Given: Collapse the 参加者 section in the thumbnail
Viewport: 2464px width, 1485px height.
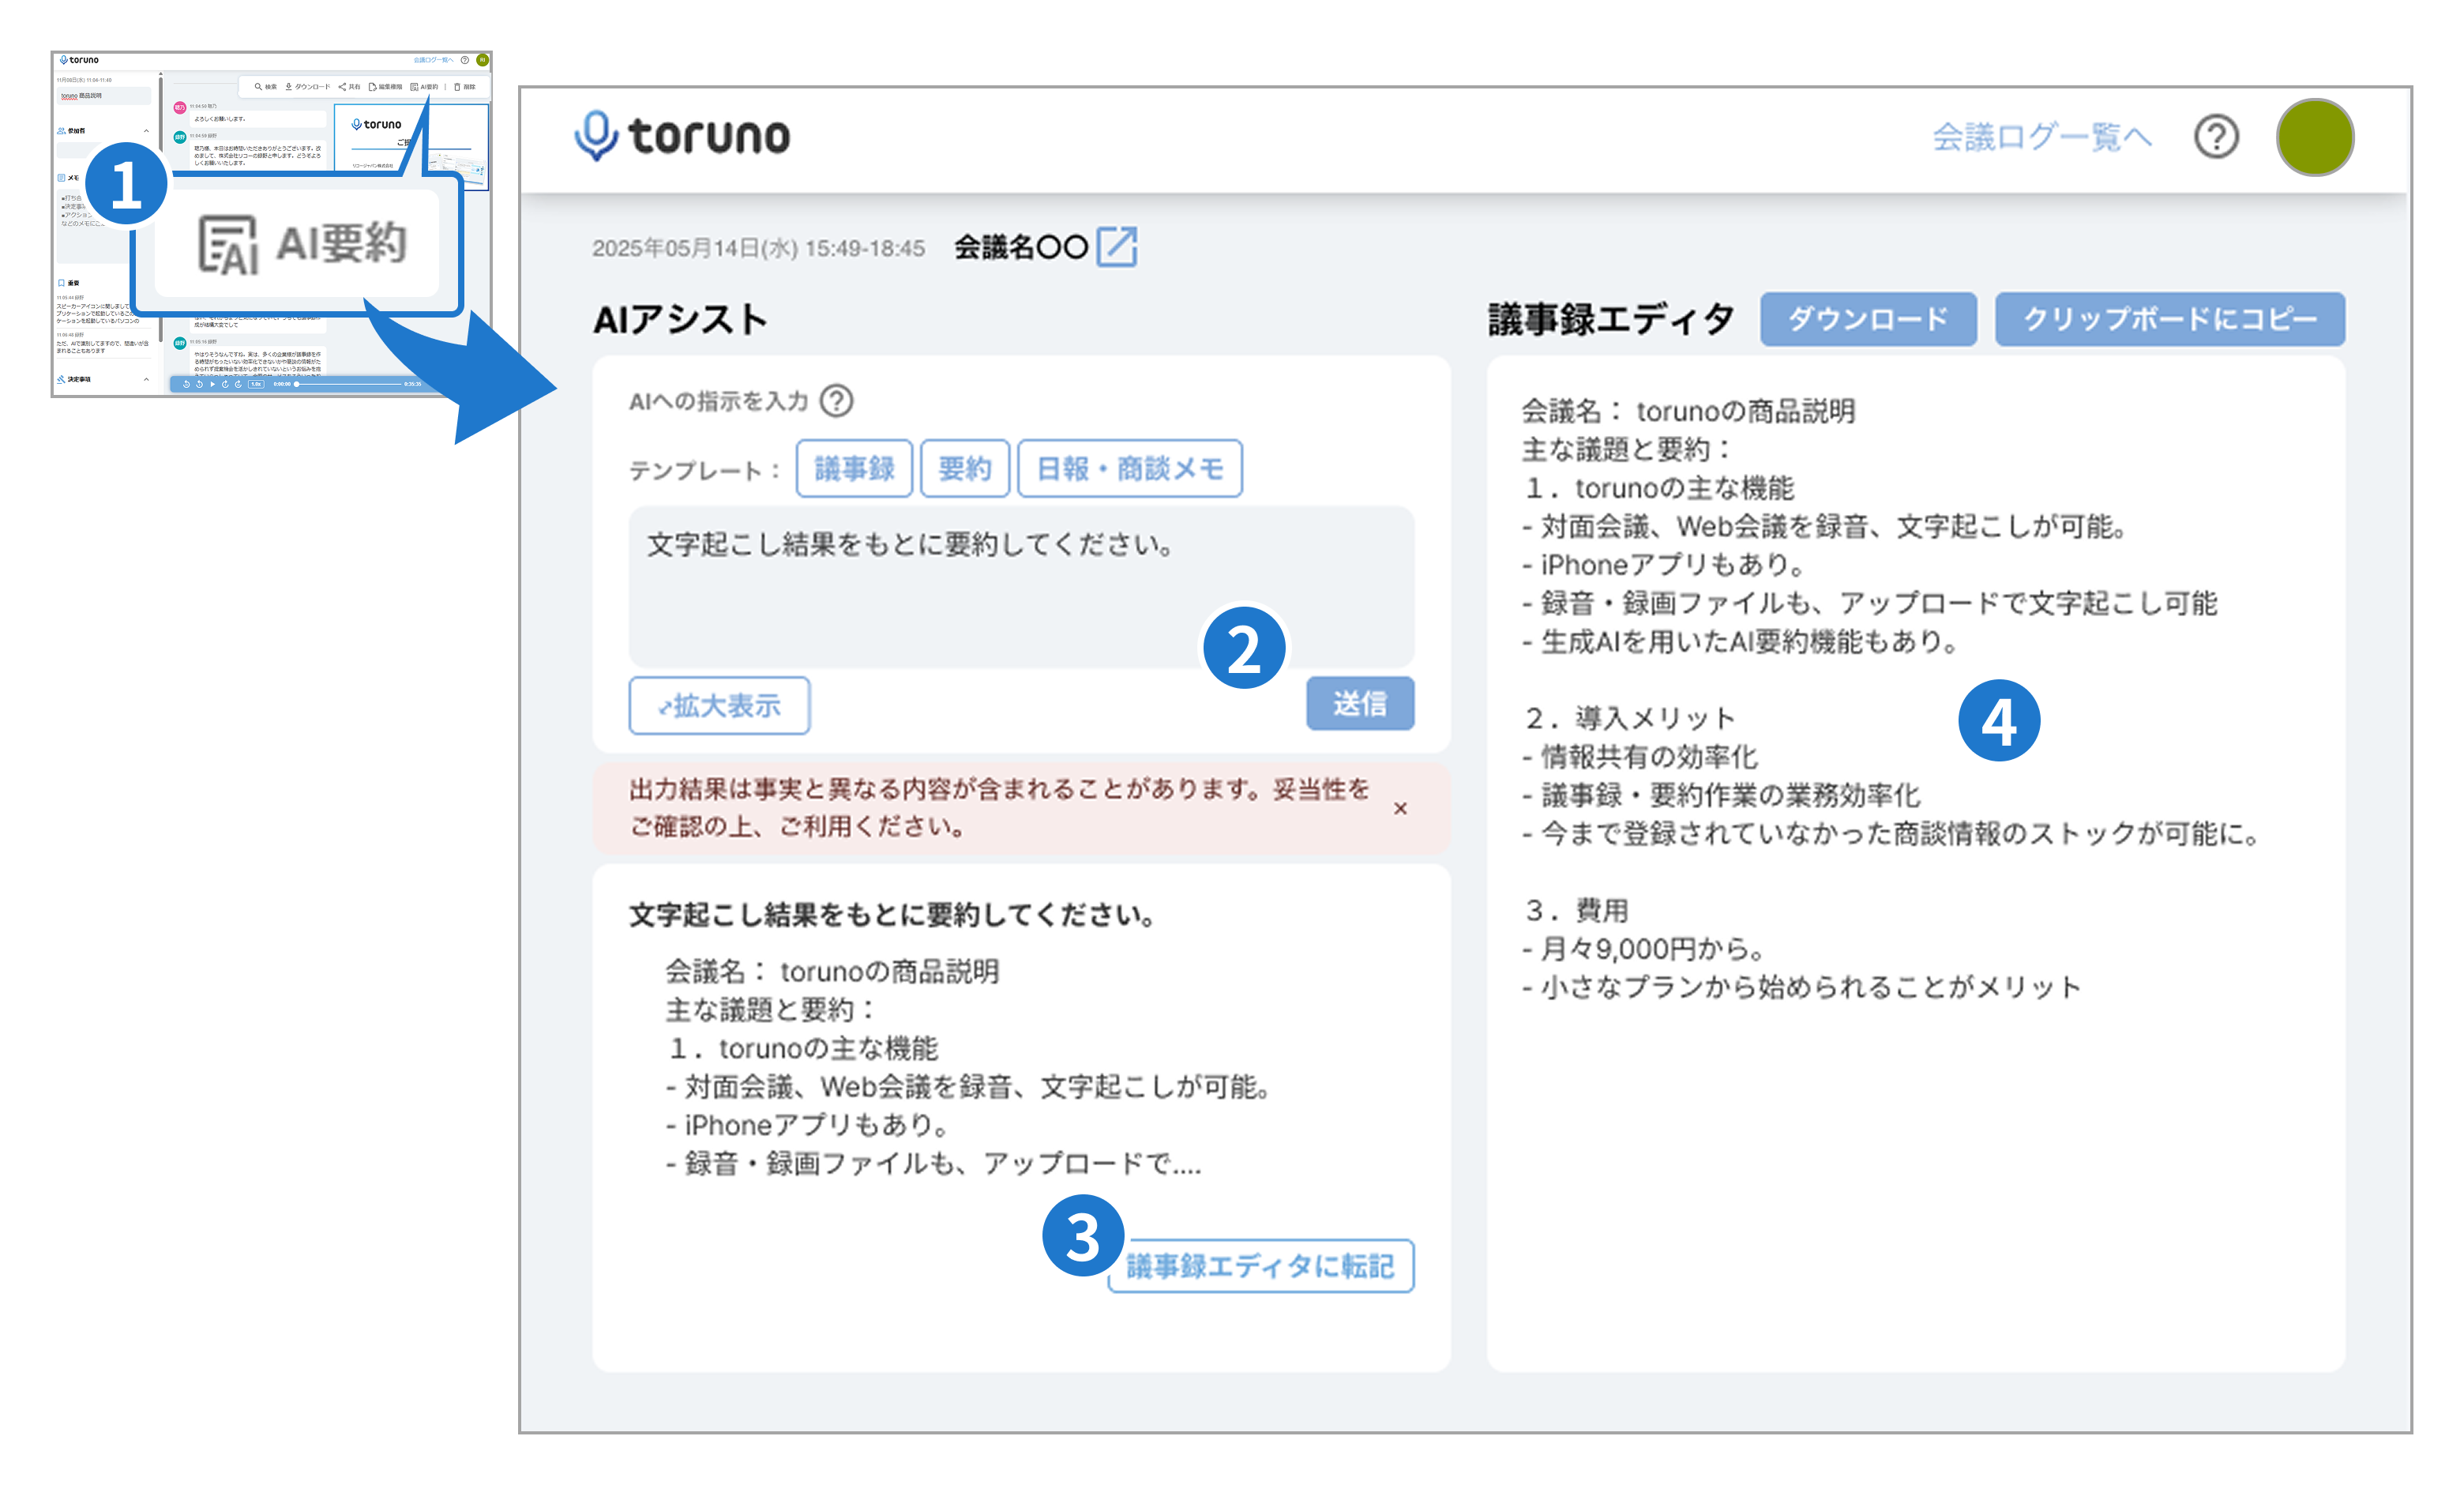Looking at the screenshot, I should pos(146,131).
